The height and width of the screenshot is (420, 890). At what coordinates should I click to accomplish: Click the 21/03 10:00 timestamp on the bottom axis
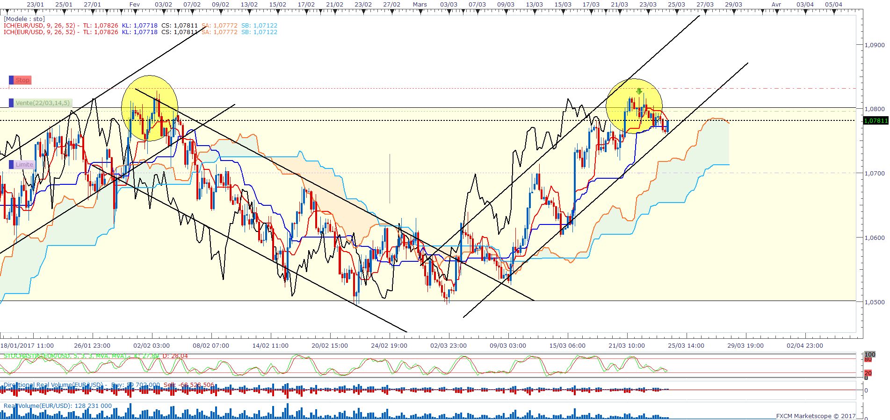pyautogui.click(x=627, y=346)
